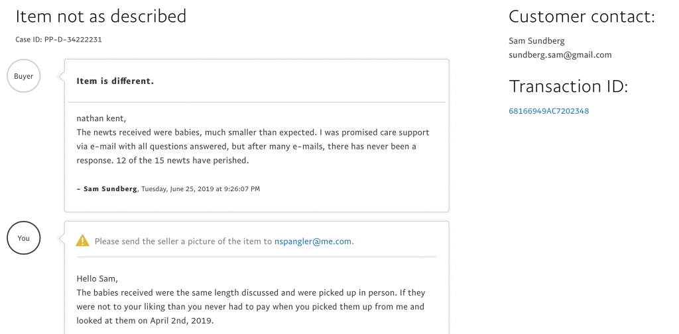Click the Item is different subject line
This screenshot has width=679, height=334.
115,81
